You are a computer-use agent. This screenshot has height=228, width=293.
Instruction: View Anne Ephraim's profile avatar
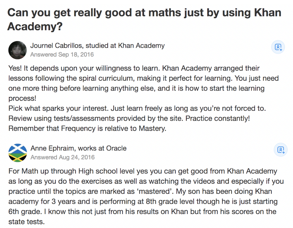(17, 153)
